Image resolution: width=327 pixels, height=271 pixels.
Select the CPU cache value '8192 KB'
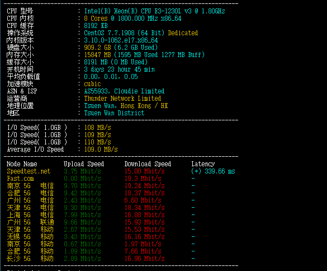96,26
